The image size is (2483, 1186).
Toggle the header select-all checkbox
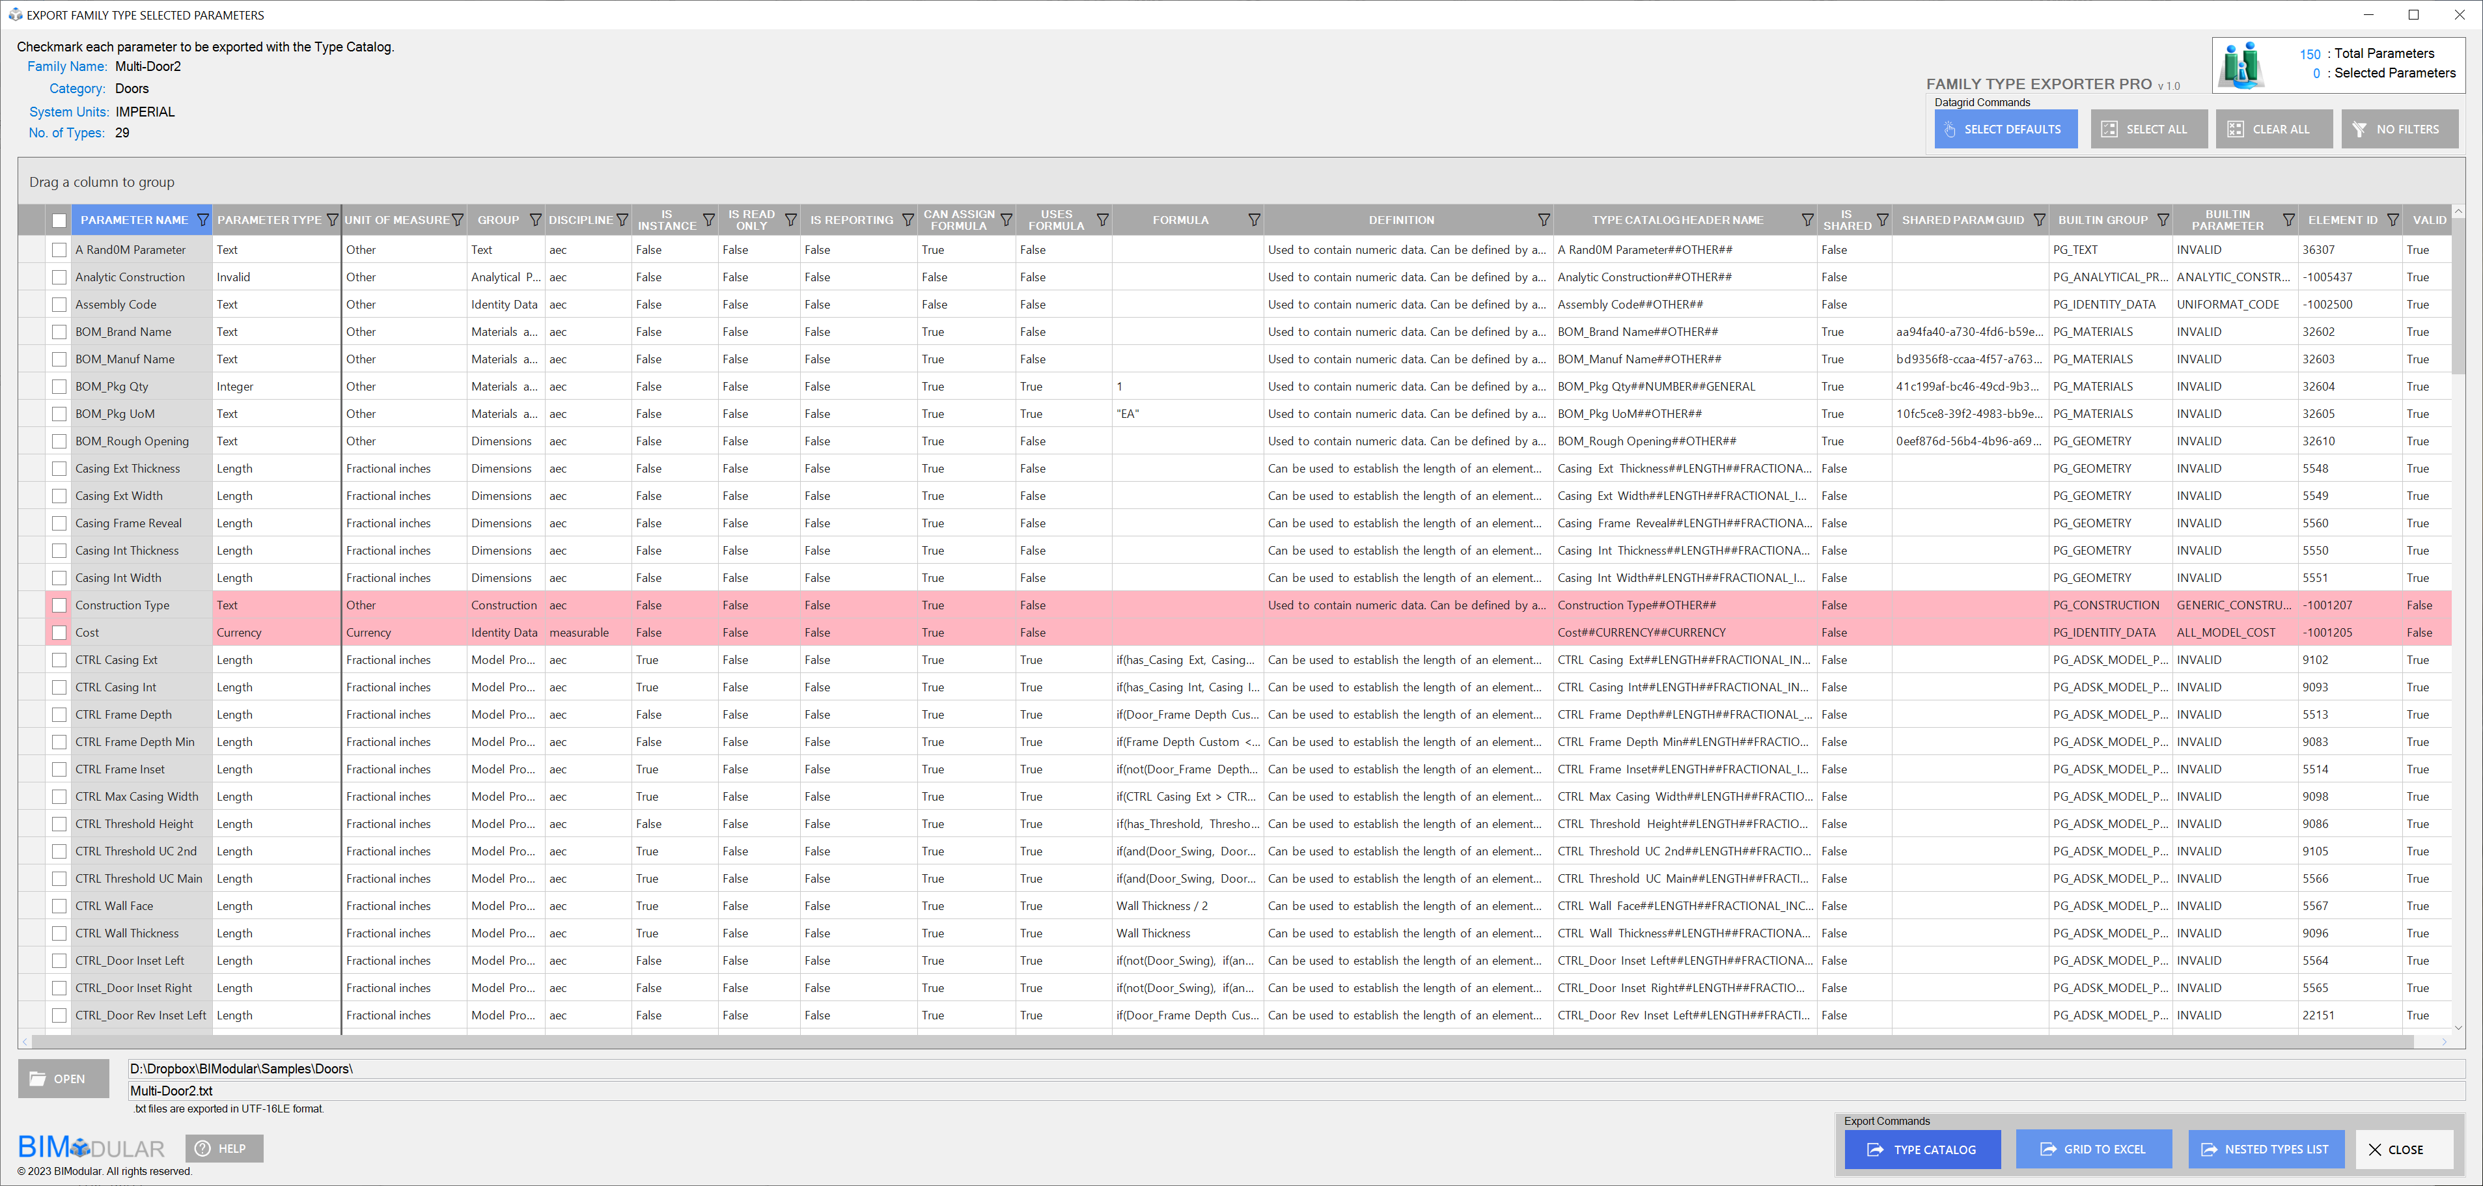(59, 221)
